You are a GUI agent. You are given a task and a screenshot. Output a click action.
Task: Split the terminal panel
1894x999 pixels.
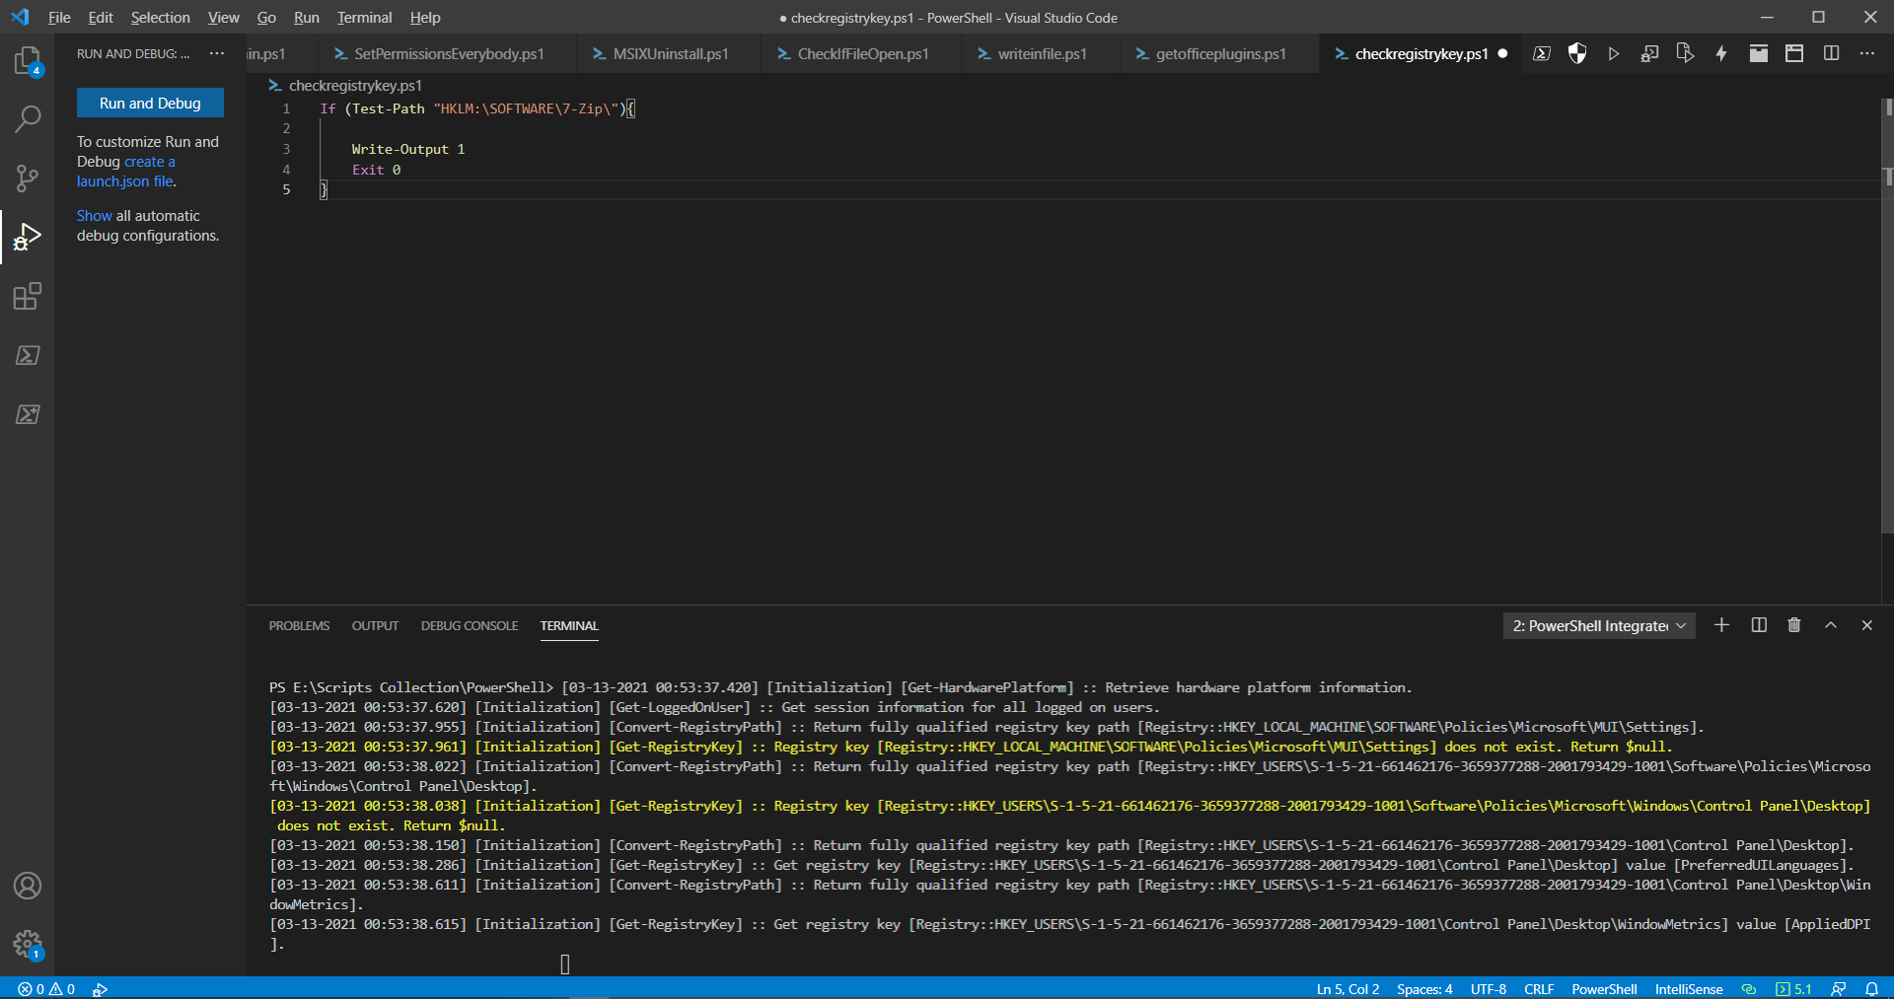(1759, 625)
